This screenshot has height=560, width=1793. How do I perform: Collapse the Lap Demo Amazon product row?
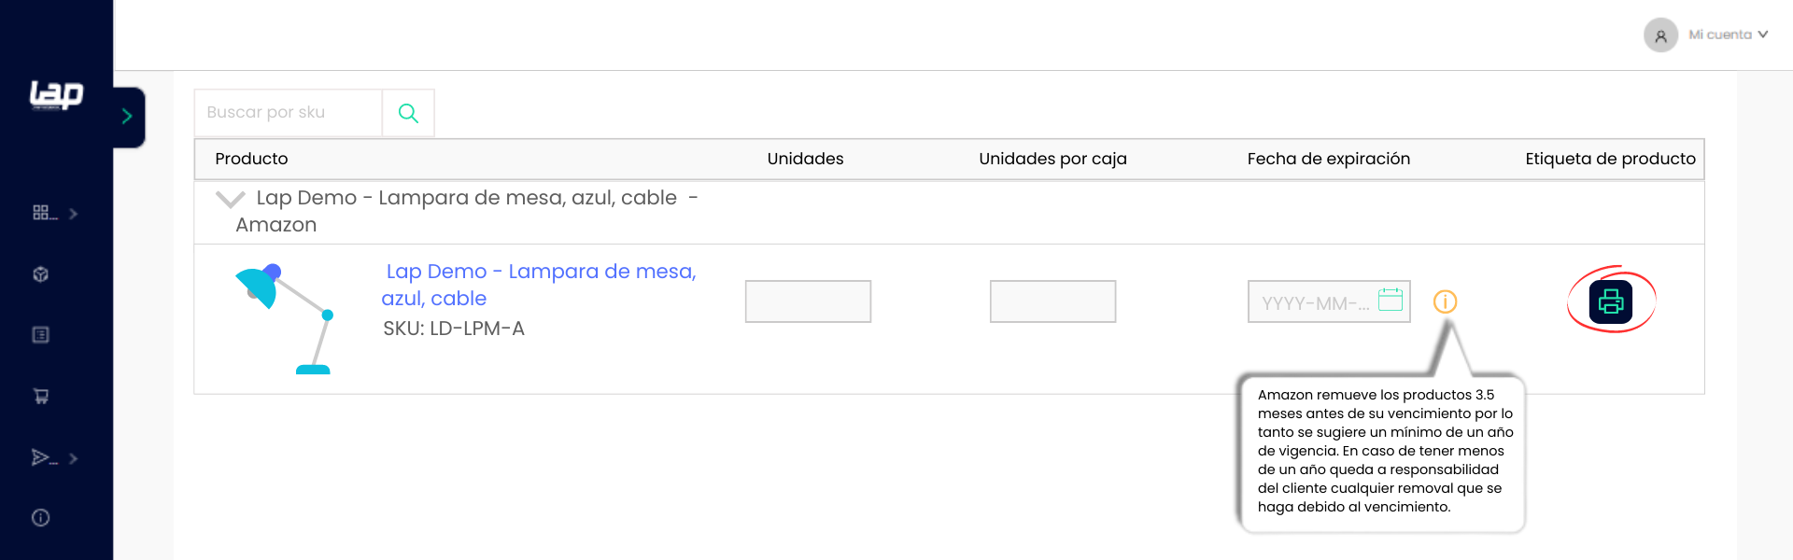(x=230, y=199)
